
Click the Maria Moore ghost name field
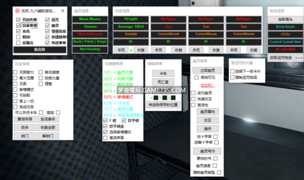pyautogui.click(x=90, y=19)
